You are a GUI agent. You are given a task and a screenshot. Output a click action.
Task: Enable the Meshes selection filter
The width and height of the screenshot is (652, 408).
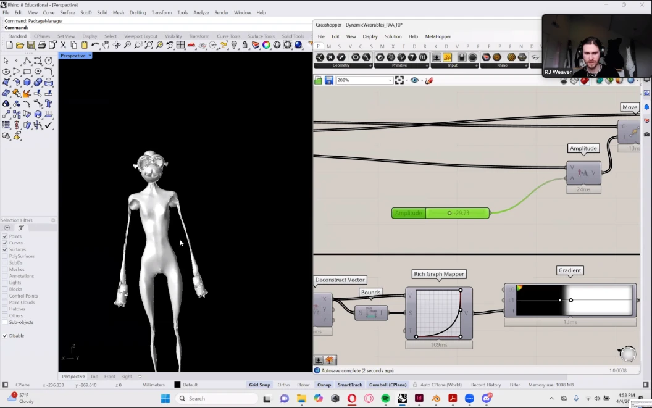5,270
